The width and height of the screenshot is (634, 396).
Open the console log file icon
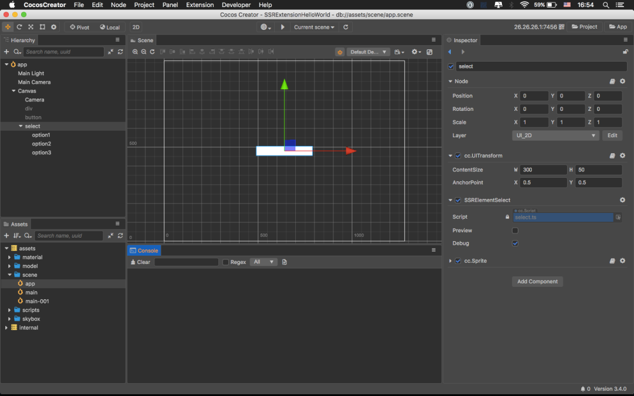pos(285,262)
